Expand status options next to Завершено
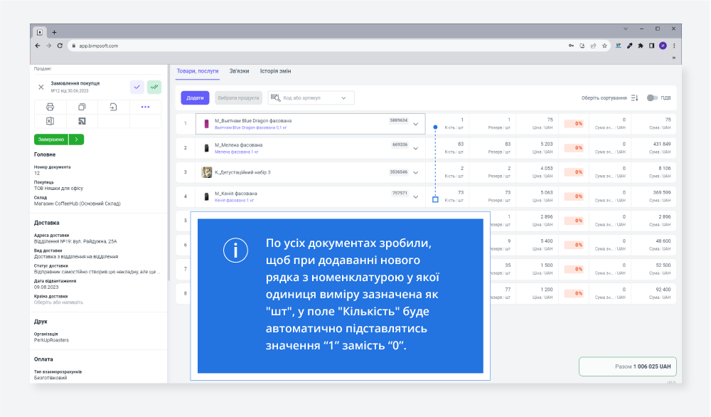Viewport: 711px width, 417px height. [x=77, y=139]
